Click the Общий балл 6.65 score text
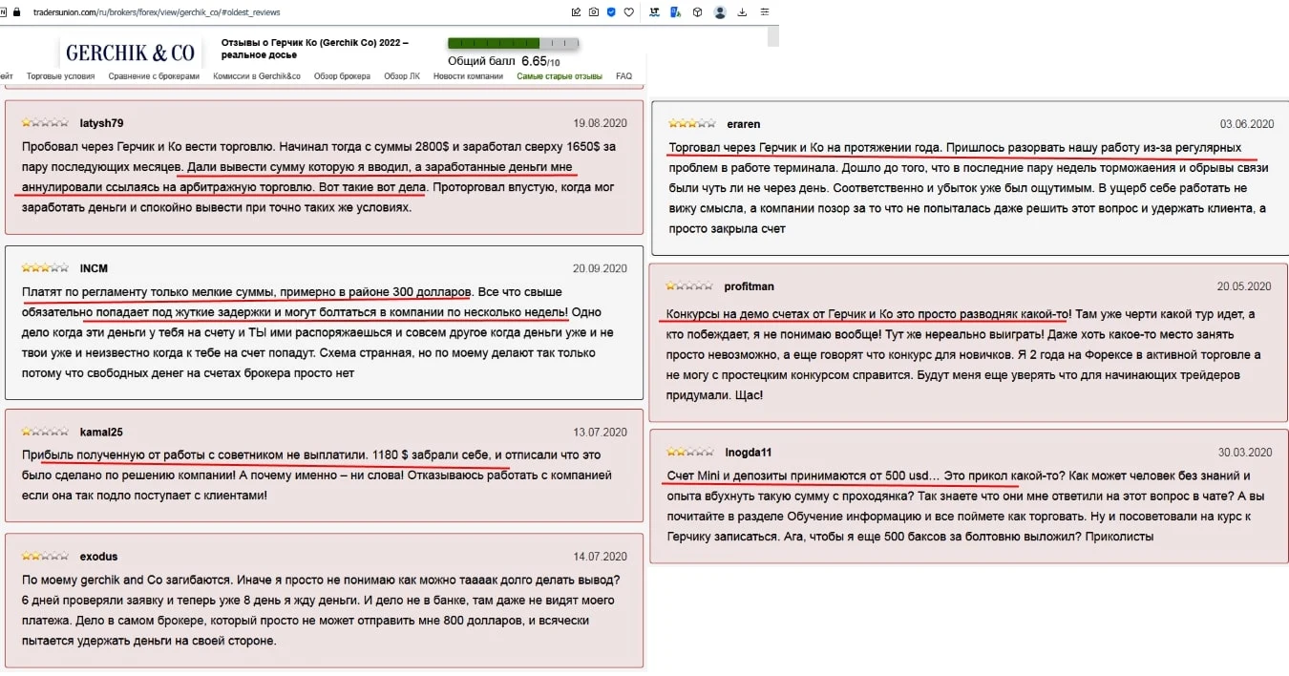The width and height of the screenshot is (1289, 676). pos(504,61)
